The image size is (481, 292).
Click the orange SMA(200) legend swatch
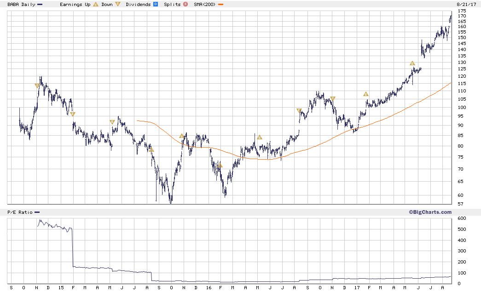tap(220, 4)
